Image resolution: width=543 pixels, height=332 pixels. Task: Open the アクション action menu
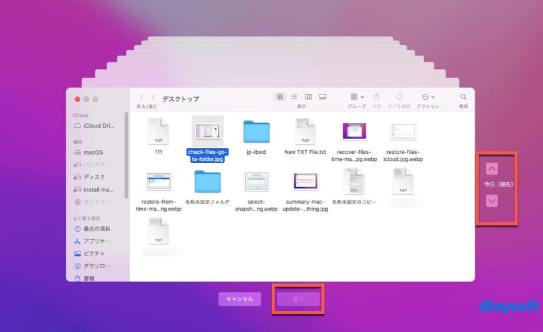coord(428,96)
